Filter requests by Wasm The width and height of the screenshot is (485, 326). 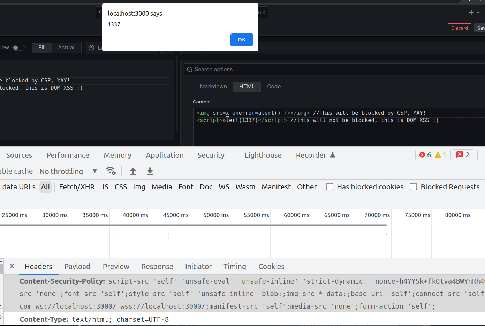245,187
